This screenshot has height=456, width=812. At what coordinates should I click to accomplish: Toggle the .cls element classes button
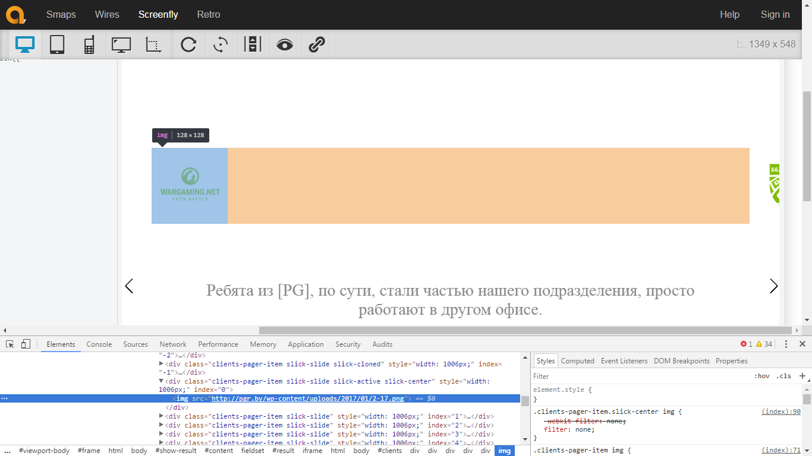(783, 376)
